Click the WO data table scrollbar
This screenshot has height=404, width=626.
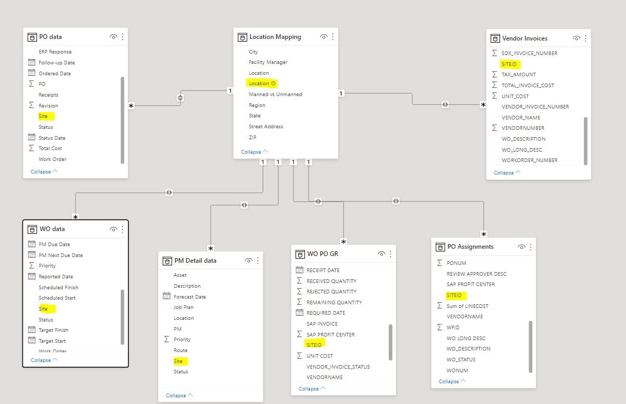tap(123, 317)
